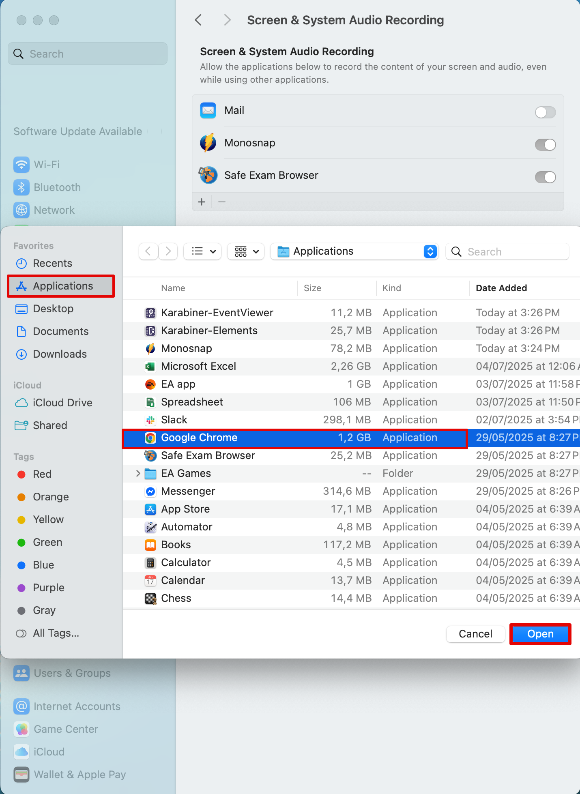Viewport: 580px width, 794px height.
Task: Select the Microsoft Excel icon
Action: (x=150, y=367)
